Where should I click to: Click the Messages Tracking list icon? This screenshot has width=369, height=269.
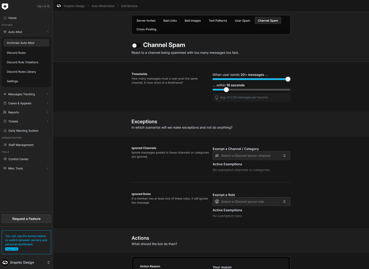(5, 94)
